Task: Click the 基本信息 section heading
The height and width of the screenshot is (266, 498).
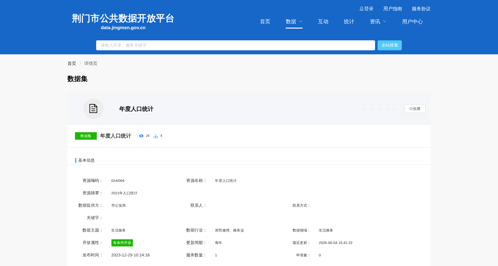Action: tap(87, 160)
